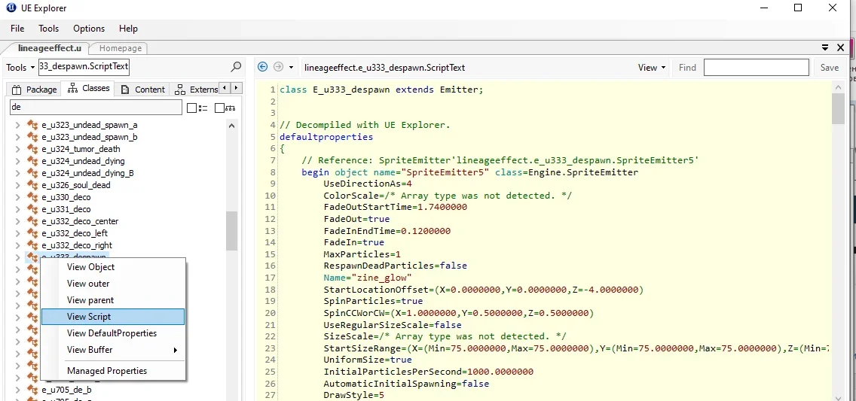Click the search magnifier icon

pyautogui.click(x=236, y=67)
